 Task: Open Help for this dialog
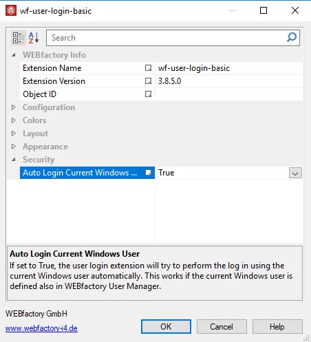tap(277, 327)
